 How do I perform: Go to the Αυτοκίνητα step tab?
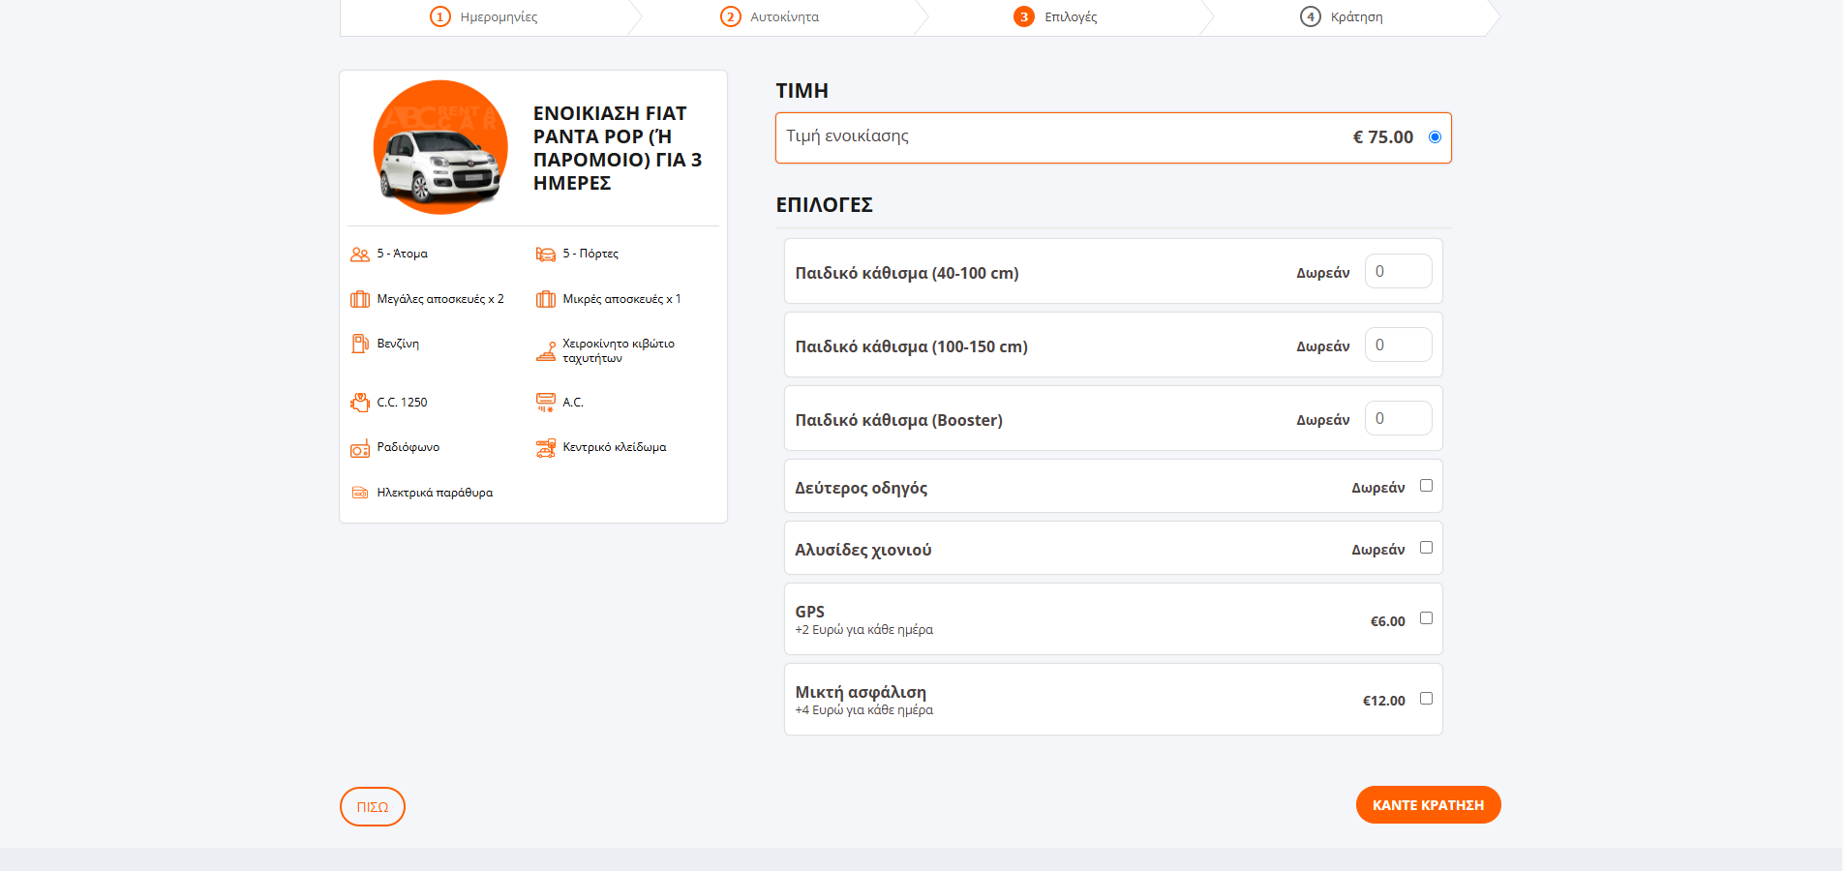(771, 17)
